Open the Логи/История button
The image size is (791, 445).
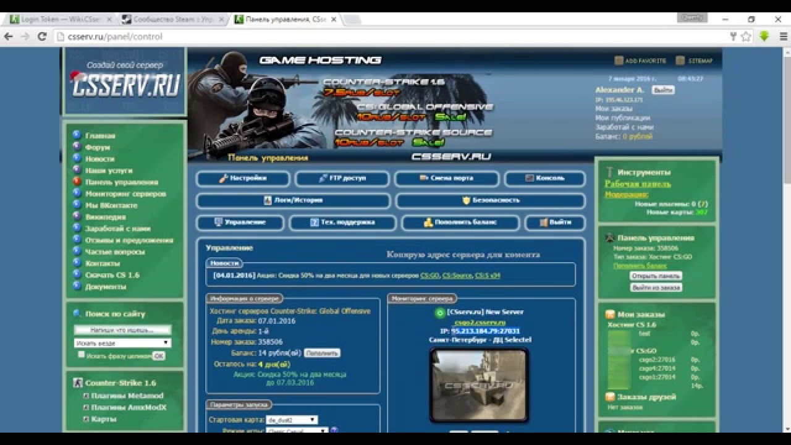tap(294, 200)
